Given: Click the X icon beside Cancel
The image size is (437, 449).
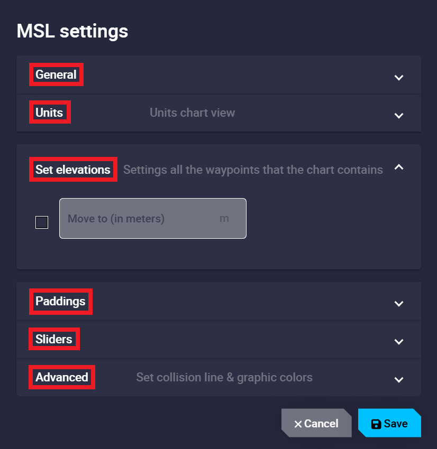Looking at the screenshot, I should (298, 424).
